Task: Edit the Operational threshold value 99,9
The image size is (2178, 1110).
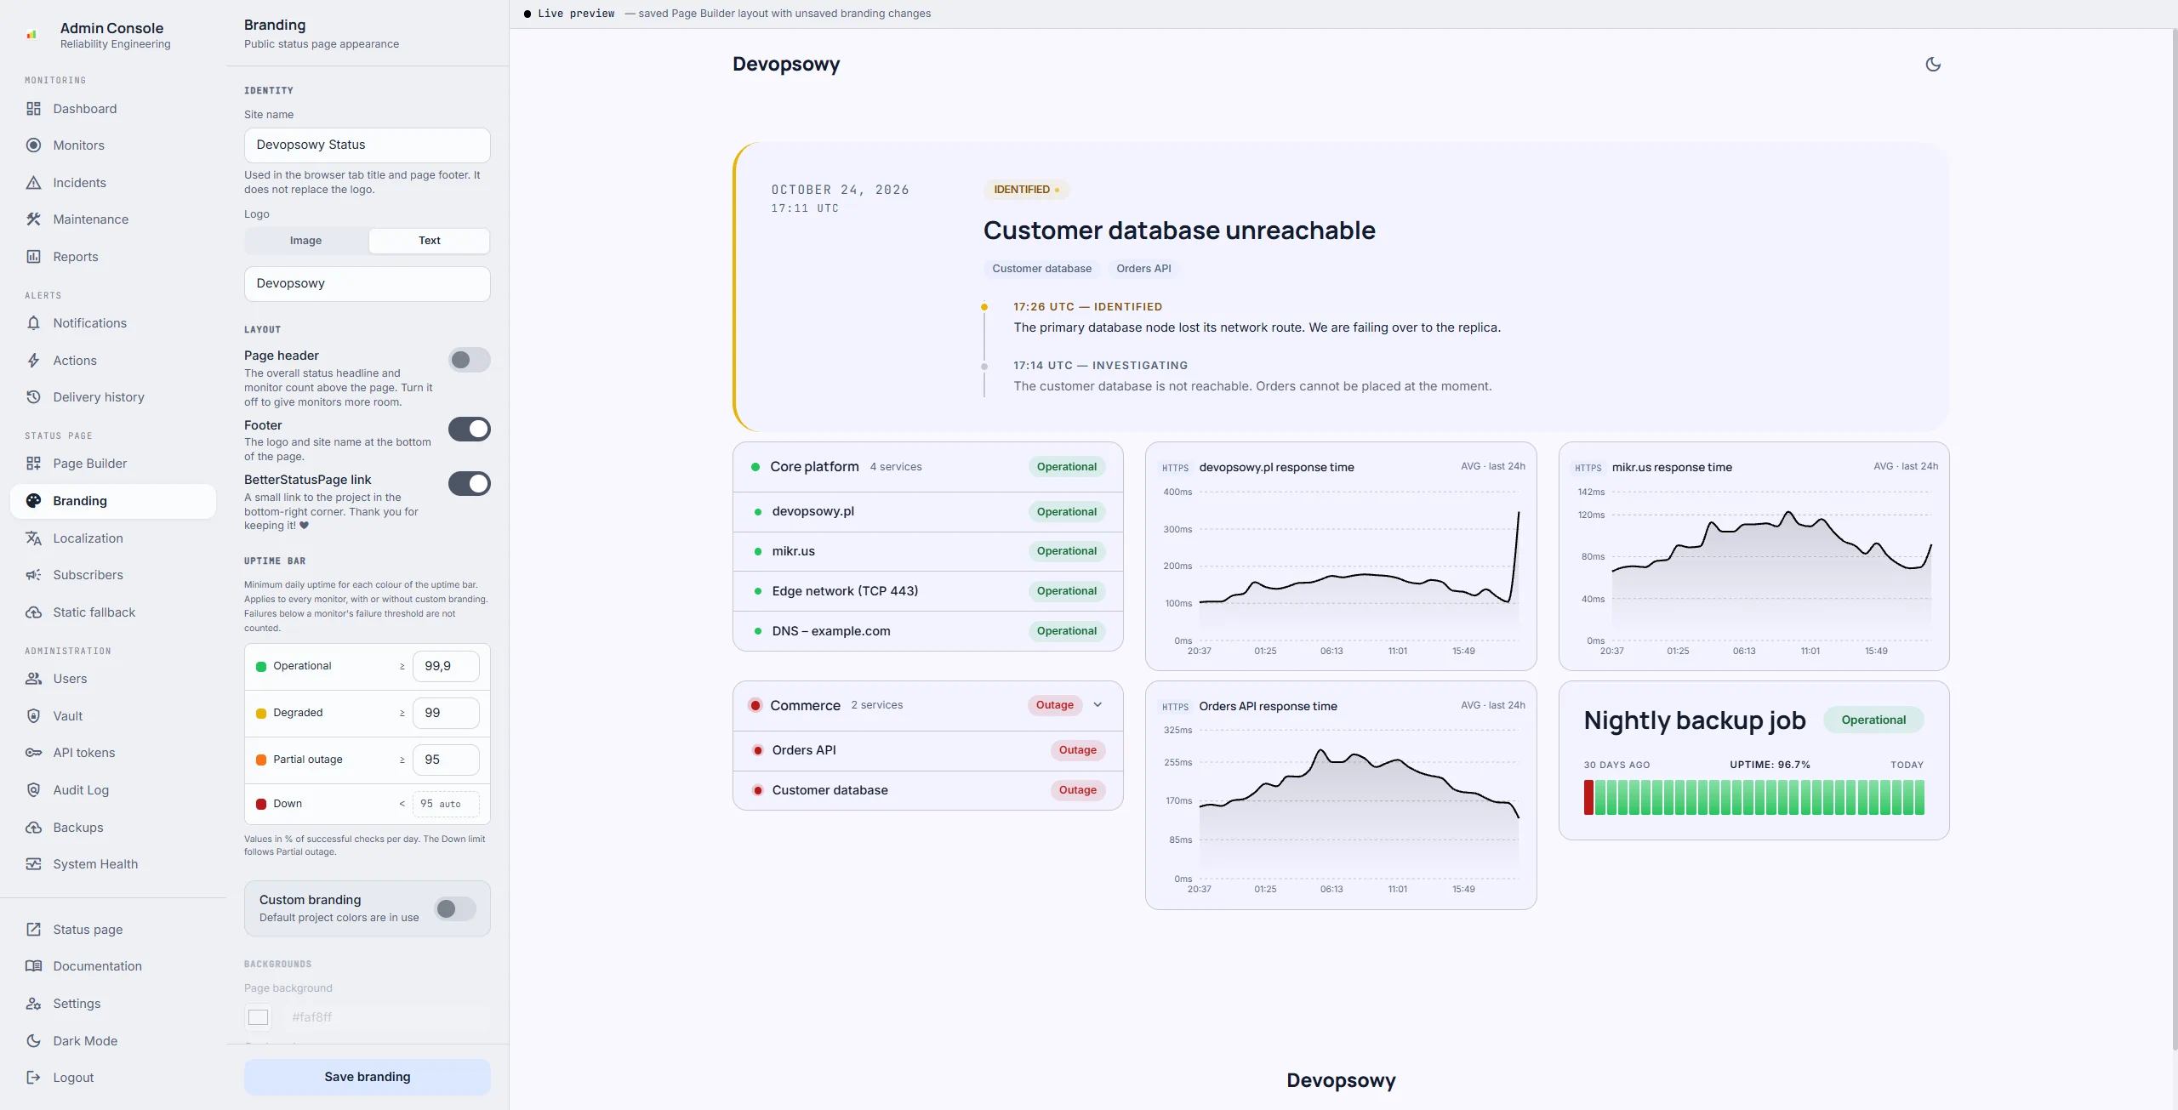Action: click(446, 667)
